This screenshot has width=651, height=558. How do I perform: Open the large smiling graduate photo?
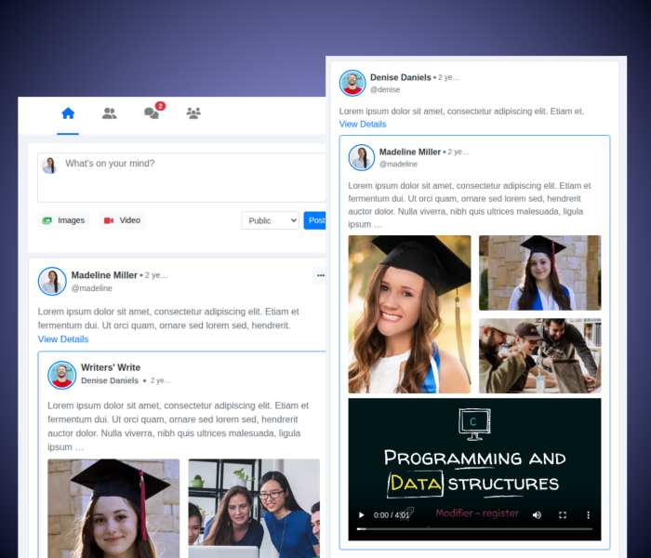(409, 314)
